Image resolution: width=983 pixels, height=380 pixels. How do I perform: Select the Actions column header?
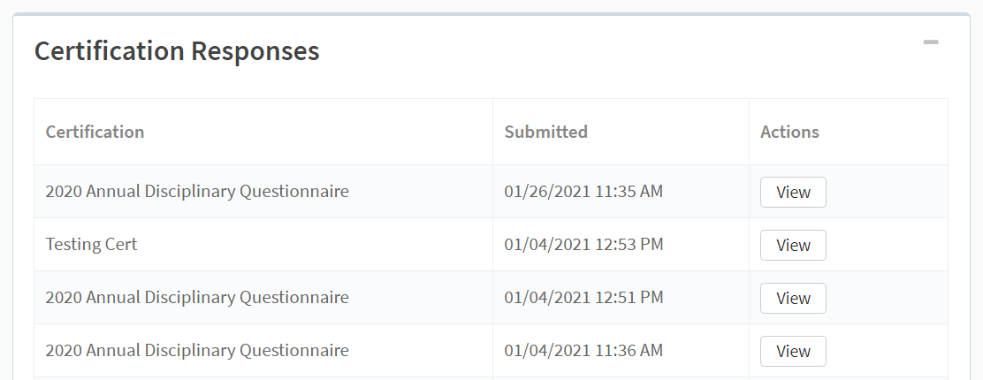point(789,132)
